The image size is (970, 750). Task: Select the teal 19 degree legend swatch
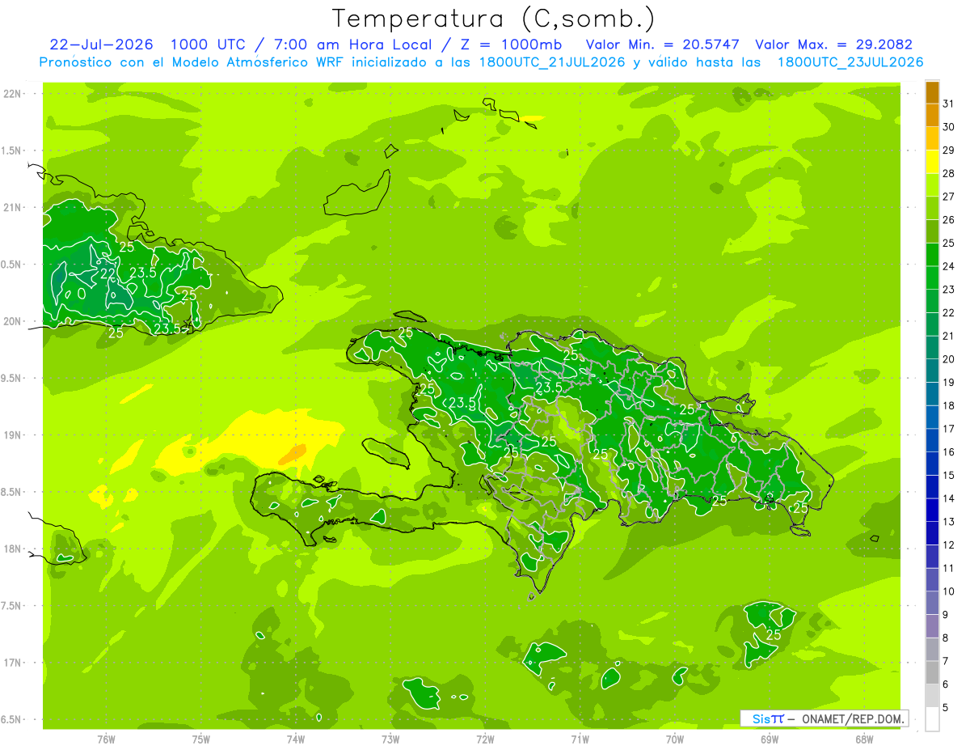point(932,371)
